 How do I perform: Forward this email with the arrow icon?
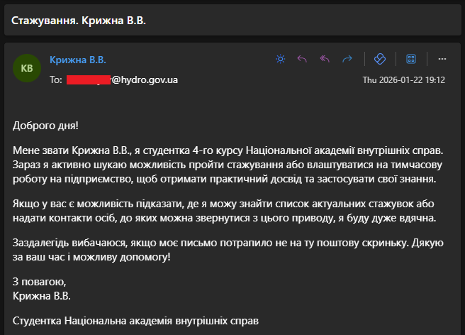point(347,59)
